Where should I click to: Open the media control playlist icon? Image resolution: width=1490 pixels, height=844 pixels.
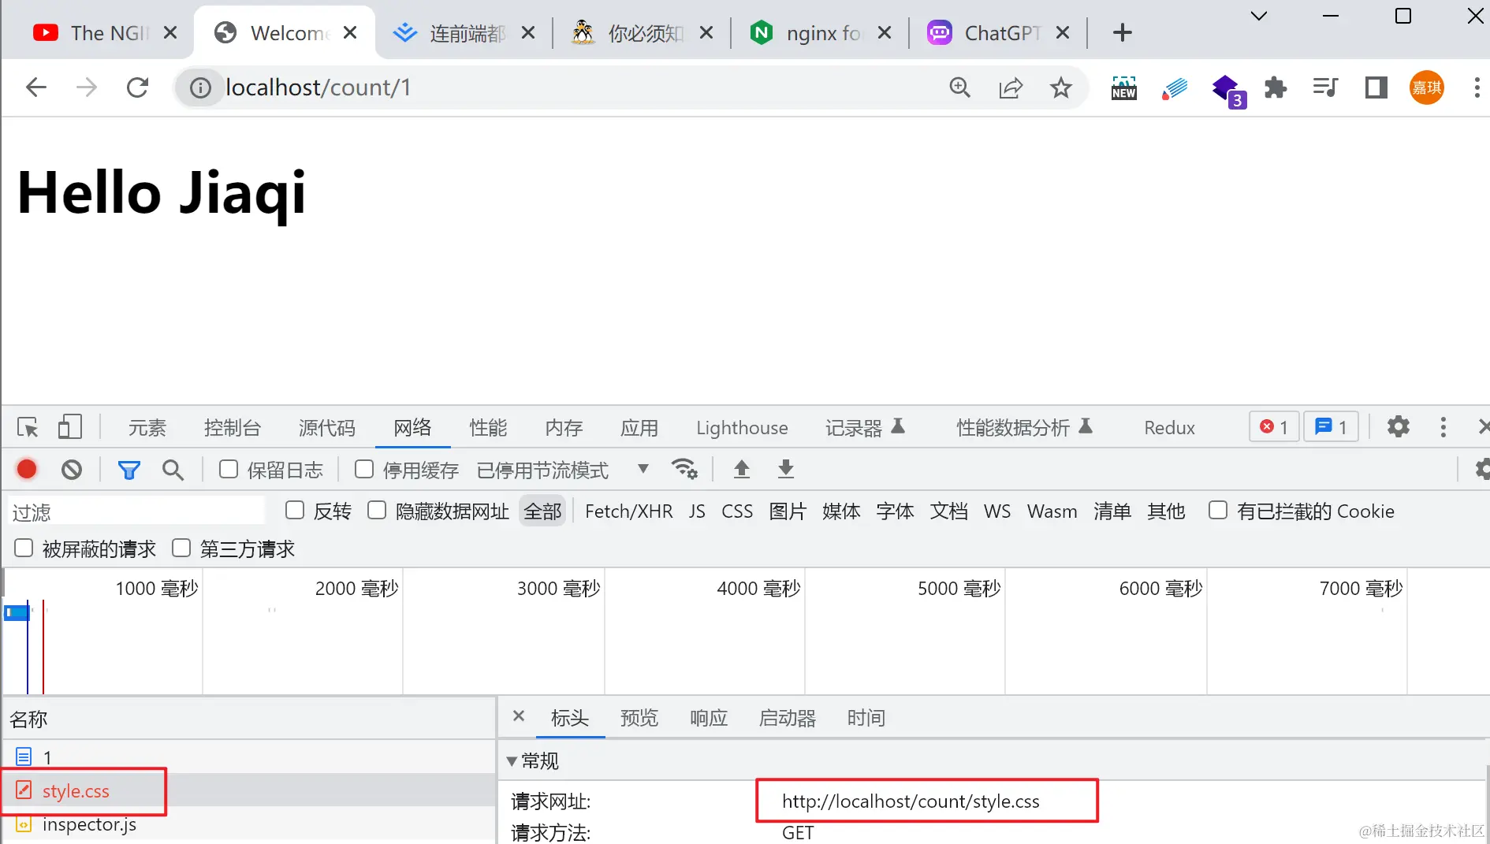(1325, 87)
